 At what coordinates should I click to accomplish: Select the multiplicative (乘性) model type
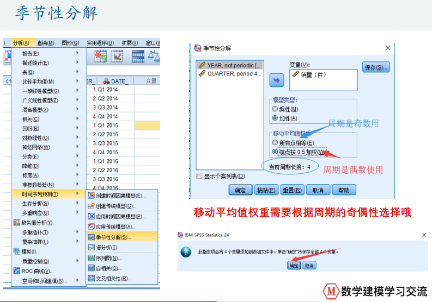(275, 109)
